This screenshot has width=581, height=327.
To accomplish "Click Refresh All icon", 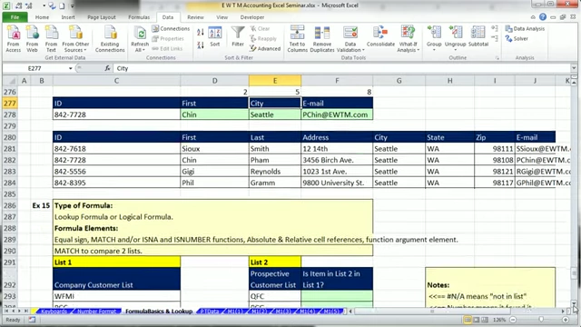I will (x=140, y=38).
